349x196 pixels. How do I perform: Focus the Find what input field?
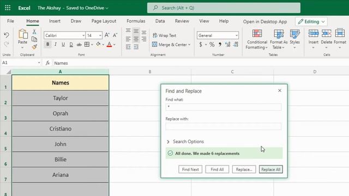(223, 107)
